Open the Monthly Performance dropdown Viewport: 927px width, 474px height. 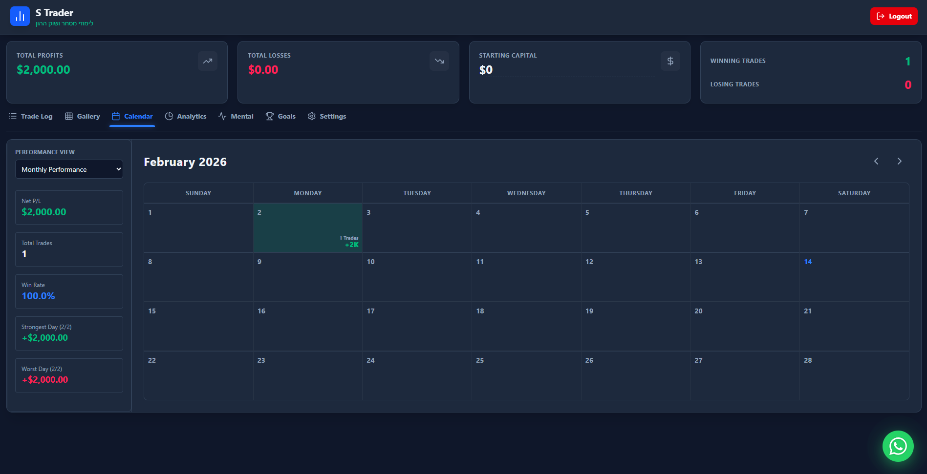coord(69,169)
